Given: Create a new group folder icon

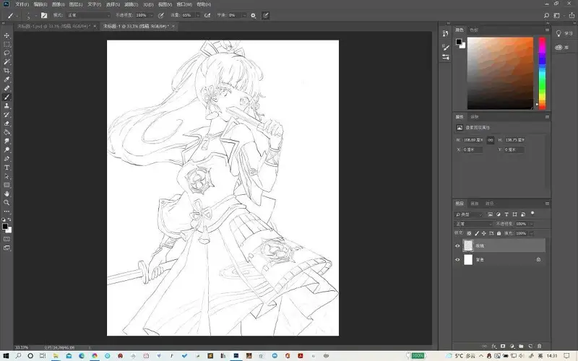Looking at the screenshot, I should click(x=521, y=347).
